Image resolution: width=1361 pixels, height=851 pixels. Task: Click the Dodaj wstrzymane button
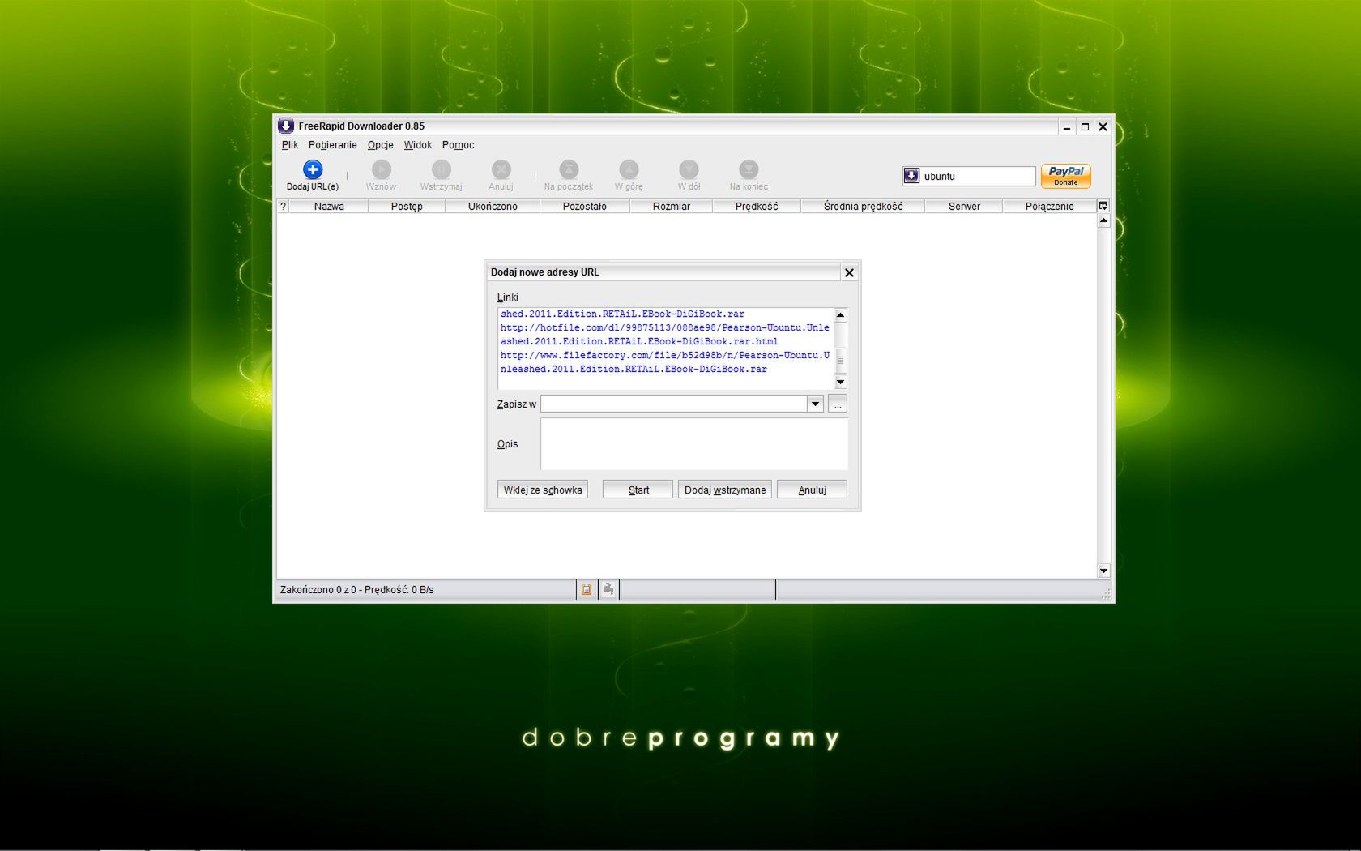point(724,490)
